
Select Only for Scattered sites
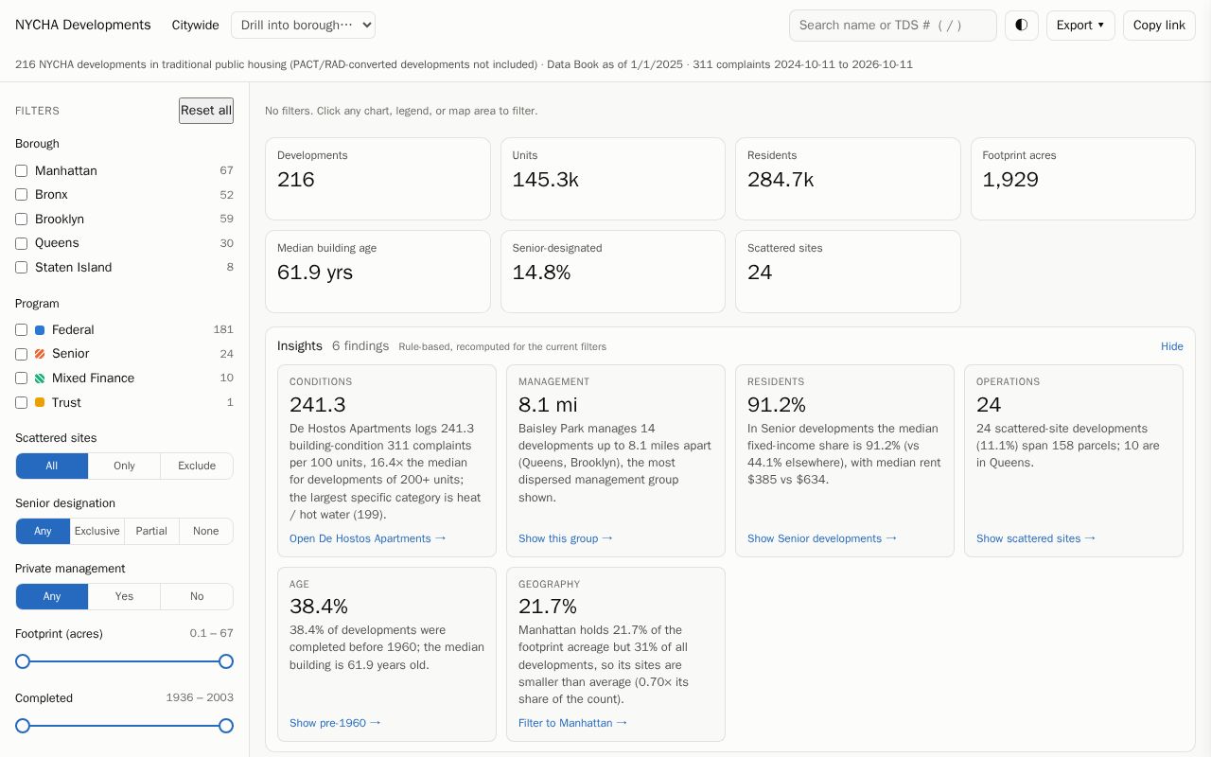click(124, 466)
